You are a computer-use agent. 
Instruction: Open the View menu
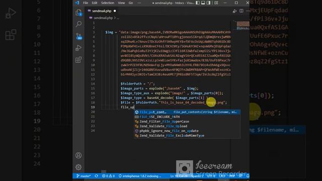point(121,3)
